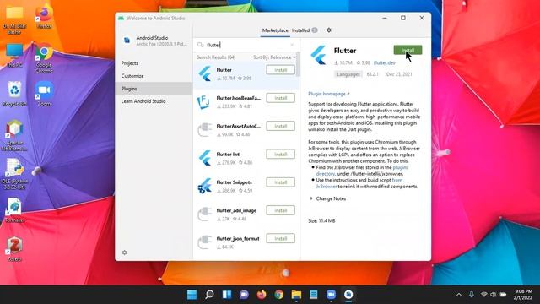Install the Flutter Snippets plugin
This screenshot has width=540, height=304.
(x=281, y=182)
